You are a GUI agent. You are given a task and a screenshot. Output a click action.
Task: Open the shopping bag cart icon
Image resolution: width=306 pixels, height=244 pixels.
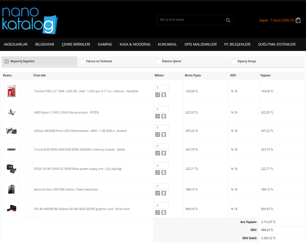298,20
